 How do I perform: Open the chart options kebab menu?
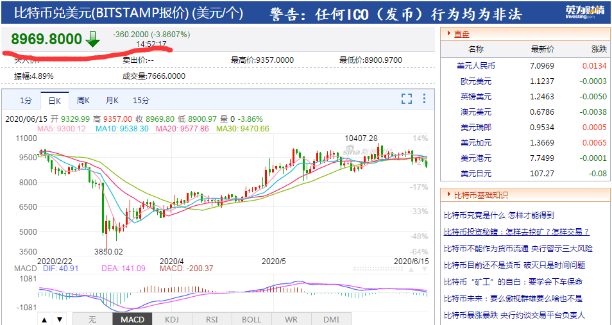click(424, 98)
